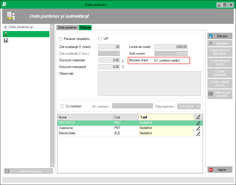Image resolution: width=236 pixels, height=185 pixels.
Task: Click the Creare ofertă de preț button
Action: (x=220, y=83)
